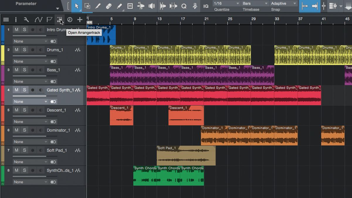The width and height of the screenshot is (352, 198).
Task: Select the Arrow tool in the toolbar
Action: point(77,6)
